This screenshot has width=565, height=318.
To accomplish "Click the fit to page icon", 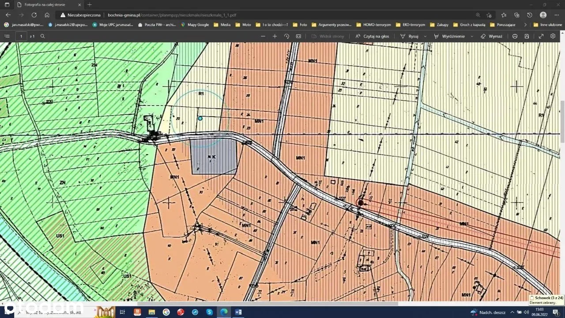I will (298, 36).
